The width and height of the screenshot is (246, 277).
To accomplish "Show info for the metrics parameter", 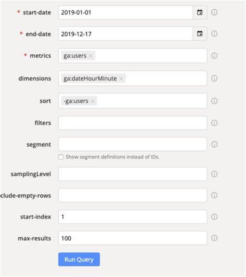I will pos(214,56).
